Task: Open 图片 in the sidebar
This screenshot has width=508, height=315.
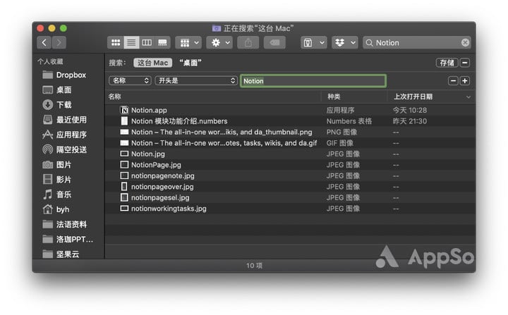Action: click(x=56, y=165)
